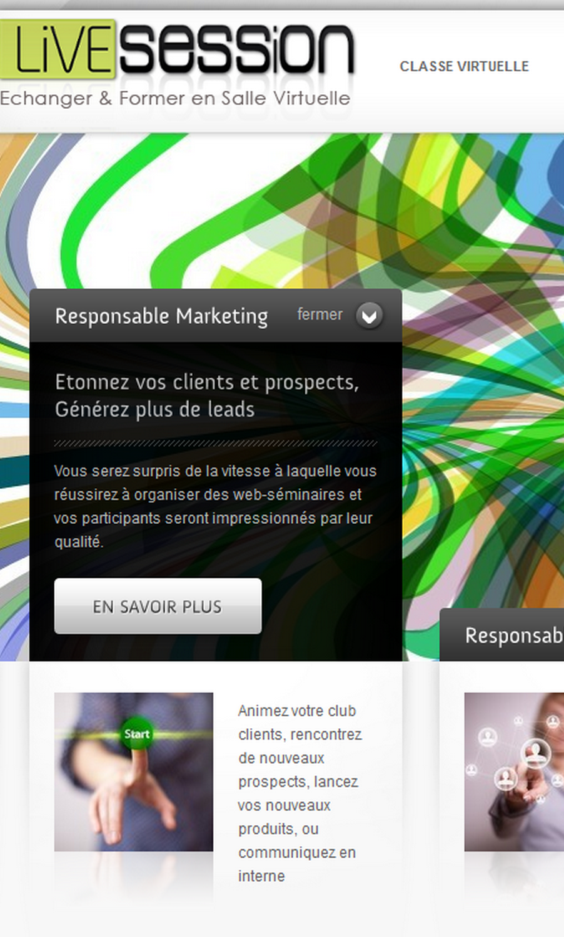The image size is (564, 937).
Task: Open the CLASSE VIRTUELLE menu item
Action: tap(464, 66)
